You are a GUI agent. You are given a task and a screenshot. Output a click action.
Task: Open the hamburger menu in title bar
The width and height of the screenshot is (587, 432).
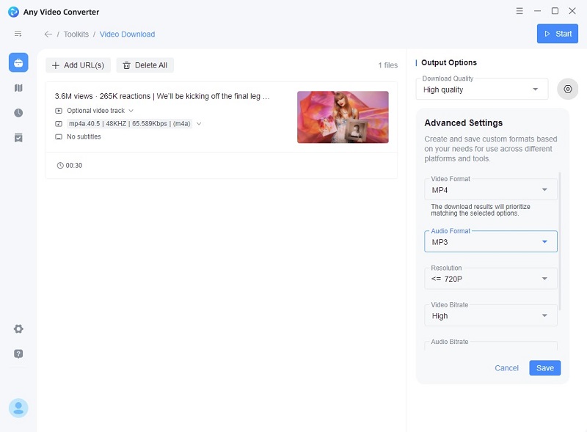[519, 11]
